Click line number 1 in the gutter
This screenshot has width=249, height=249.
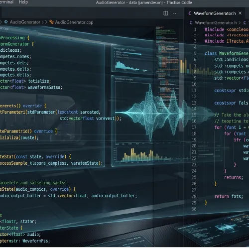195,29
